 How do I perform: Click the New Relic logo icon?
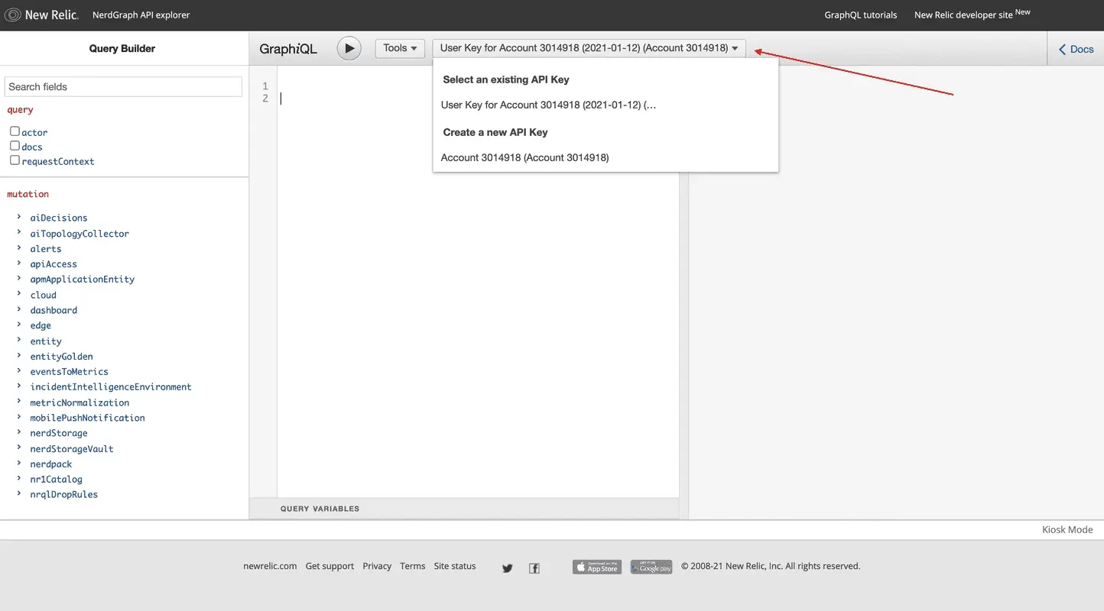[x=13, y=15]
